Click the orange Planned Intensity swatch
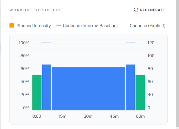The height and width of the screenshot is (129, 179). coord(11,26)
